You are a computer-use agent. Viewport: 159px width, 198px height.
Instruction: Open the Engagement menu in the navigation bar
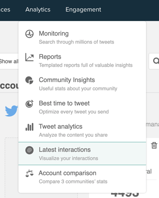tap(83, 10)
